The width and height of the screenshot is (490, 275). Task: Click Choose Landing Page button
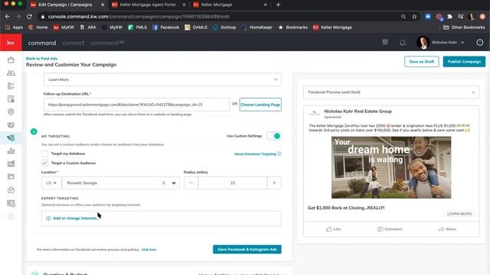click(260, 105)
